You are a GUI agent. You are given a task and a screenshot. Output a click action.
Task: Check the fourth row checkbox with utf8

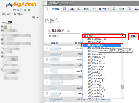click(47, 65)
